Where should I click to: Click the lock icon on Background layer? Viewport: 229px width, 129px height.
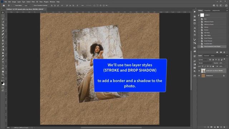point(224,76)
